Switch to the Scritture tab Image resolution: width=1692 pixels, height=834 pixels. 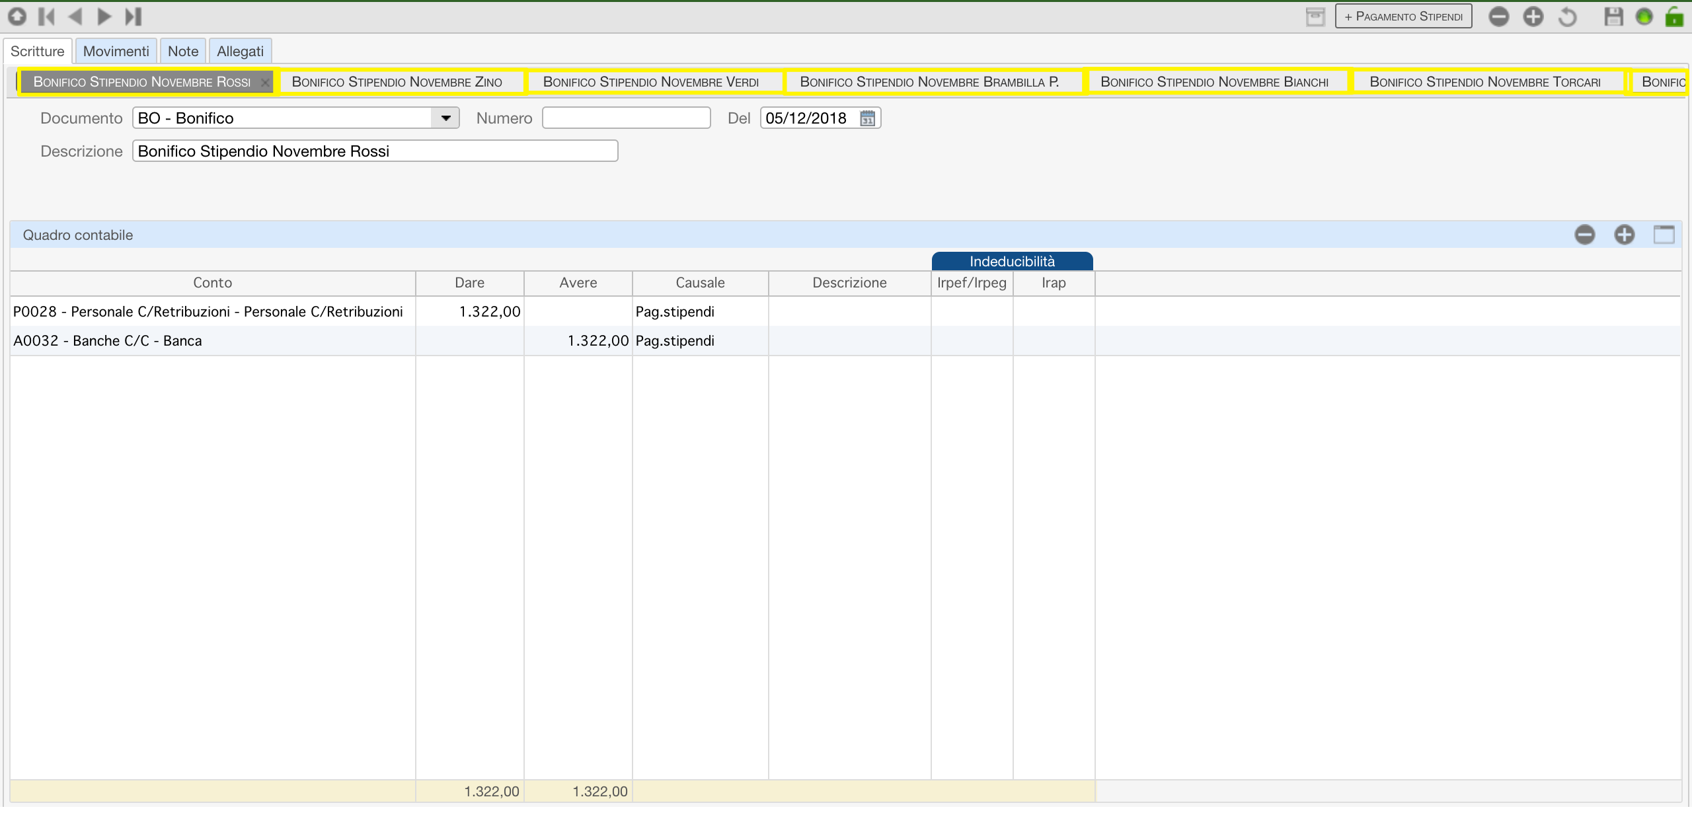[38, 51]
